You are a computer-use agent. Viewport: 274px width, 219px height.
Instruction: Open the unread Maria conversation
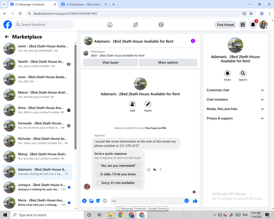tap(37, 203)
